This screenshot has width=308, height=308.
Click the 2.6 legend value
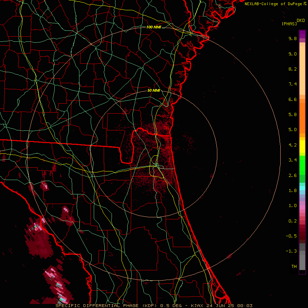(x=293, y=176)
